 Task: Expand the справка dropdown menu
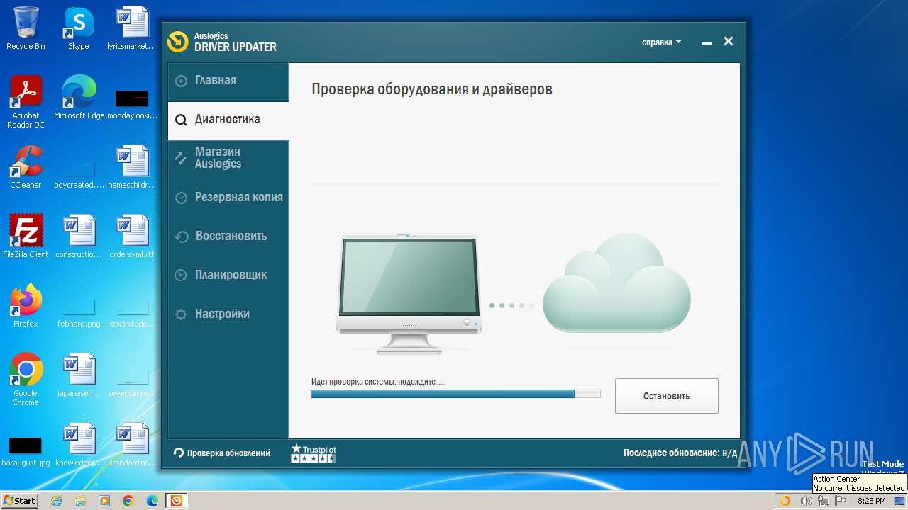click(661, 42)
